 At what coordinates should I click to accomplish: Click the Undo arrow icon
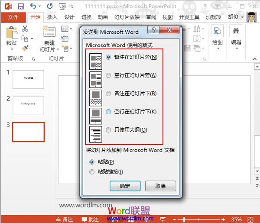[33, 6]
